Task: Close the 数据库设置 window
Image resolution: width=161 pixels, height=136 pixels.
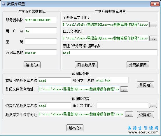Action: pos(155,4)
